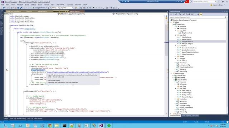The height and width of the screenshot is (128, 229).
Task: Collapse the BBapiOwin Controllers folder
Action: click(175, 46)
